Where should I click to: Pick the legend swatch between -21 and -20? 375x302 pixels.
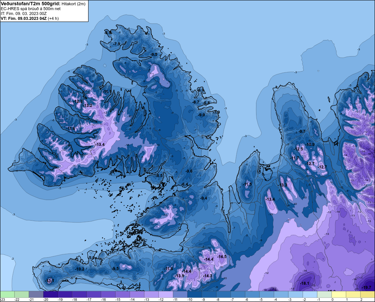36,294
